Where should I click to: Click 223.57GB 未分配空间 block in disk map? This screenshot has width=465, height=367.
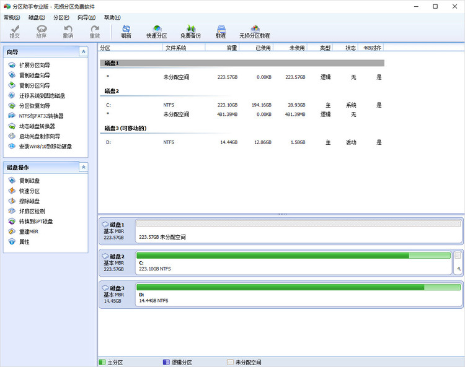point(298,231)
